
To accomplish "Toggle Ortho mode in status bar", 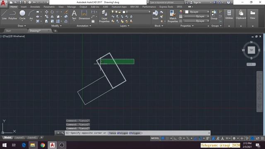I will [x=176, y=138].
